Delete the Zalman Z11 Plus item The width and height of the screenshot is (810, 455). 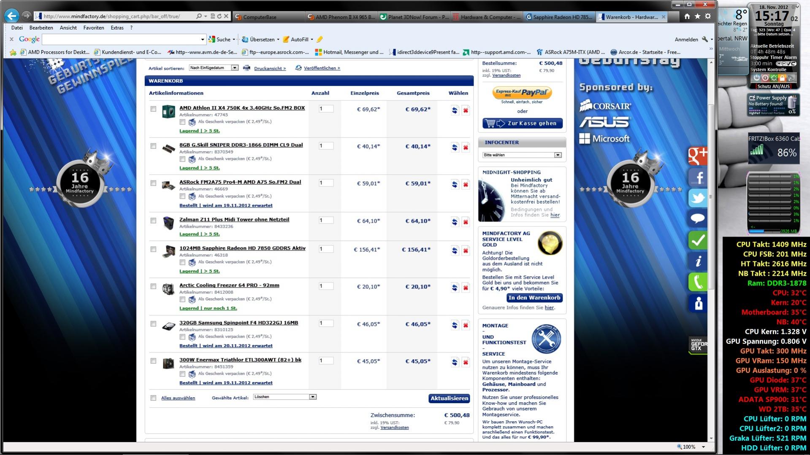(466, 222)
